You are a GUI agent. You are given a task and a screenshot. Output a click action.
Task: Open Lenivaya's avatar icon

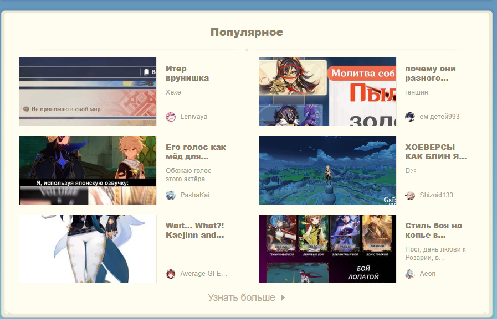(x=171, y=117)
